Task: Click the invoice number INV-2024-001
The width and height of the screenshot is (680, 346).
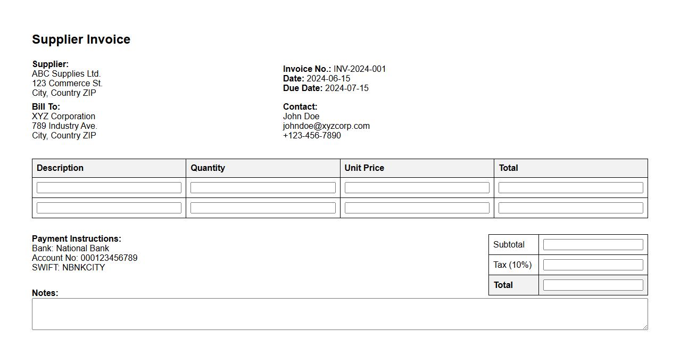Action: pos(360,69)
